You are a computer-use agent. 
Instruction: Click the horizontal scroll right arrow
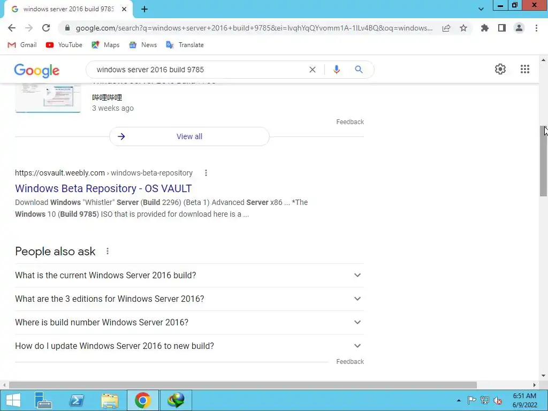pyautogui.click(x=535, y=385)
